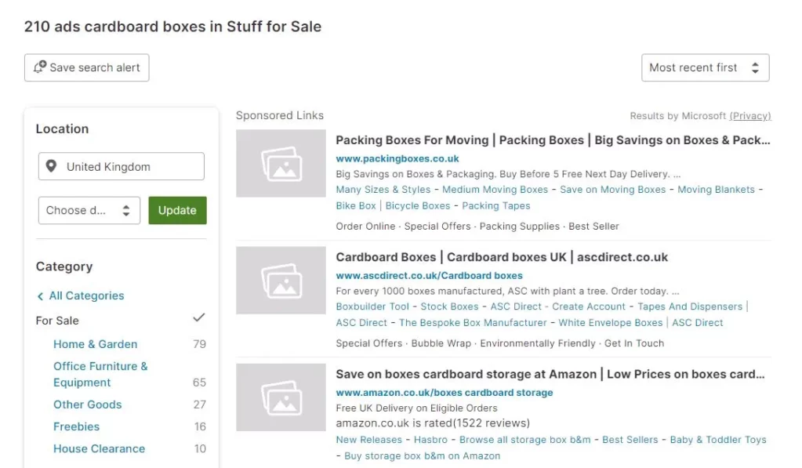Screen dimensions: 802x468
Task: Visit www.packingboxes.co.uk
Action: (398, 158)
